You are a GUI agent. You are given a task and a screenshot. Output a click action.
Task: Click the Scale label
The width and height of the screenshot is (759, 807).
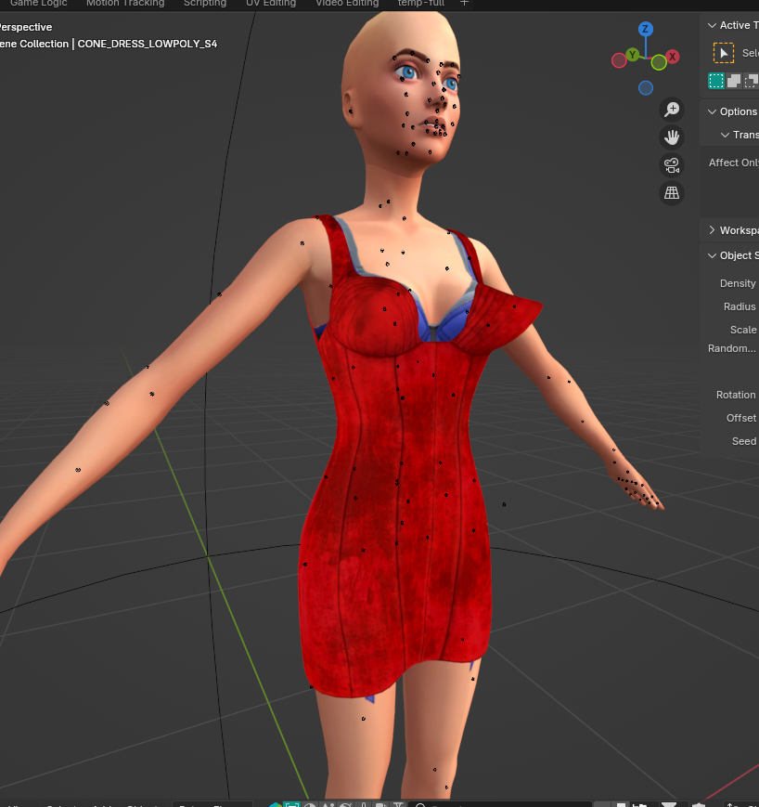pos(743,330)
